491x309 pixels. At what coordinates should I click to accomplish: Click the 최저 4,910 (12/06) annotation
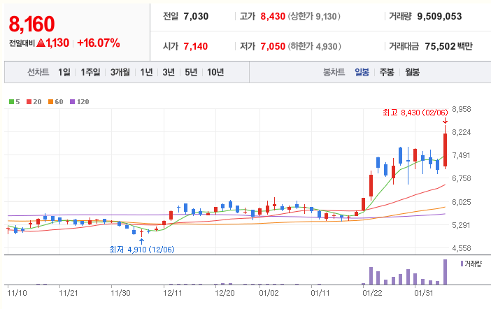point(142,250)
